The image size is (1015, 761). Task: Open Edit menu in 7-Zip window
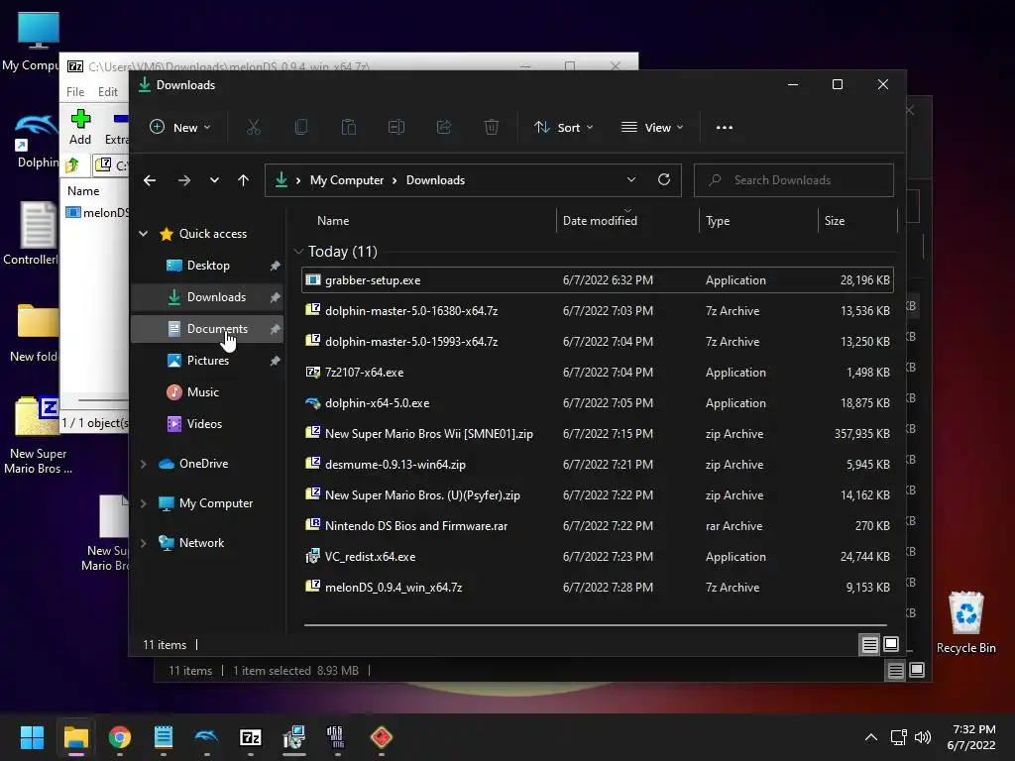click(107, 92)
